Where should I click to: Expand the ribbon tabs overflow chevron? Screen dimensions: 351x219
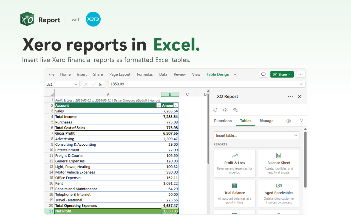235,74
